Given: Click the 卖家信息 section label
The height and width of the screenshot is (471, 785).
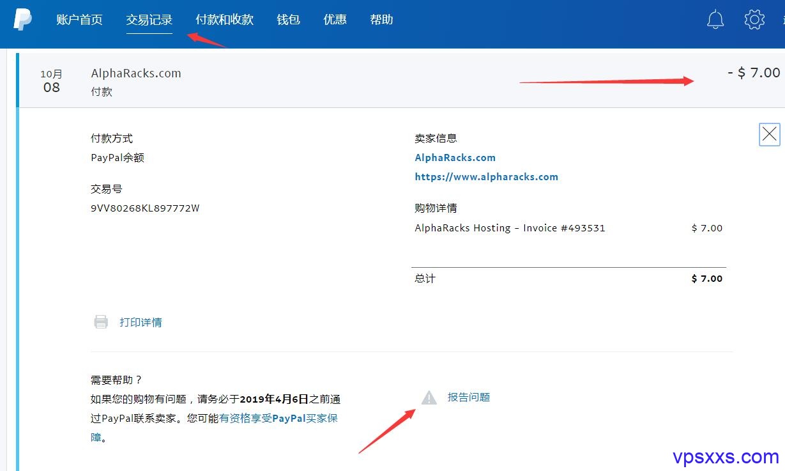Looking at the screenshot, I should [x=436, y=139].
